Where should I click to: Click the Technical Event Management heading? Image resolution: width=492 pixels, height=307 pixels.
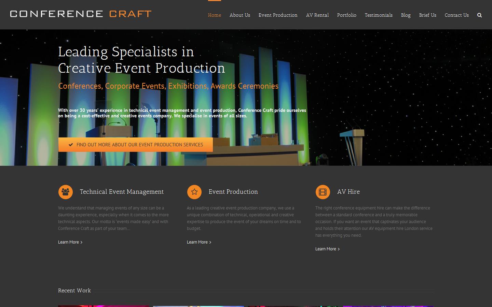click(x=122, y=192)
